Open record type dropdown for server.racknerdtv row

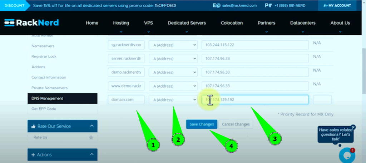pos(173,58)
